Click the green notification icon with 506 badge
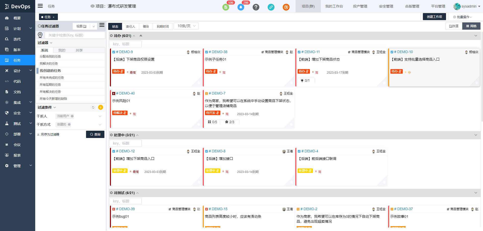 [226, 7]
